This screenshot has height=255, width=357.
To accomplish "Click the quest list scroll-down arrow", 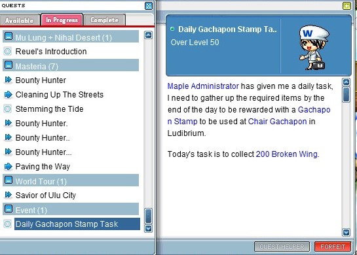I will (x=149, y=229).
